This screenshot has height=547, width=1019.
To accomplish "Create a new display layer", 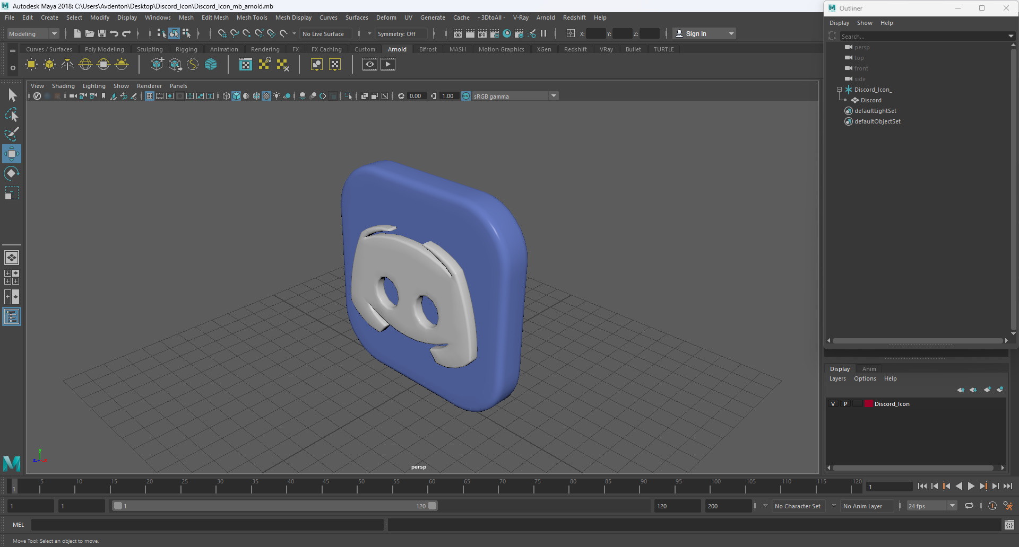I will (987, 390).
